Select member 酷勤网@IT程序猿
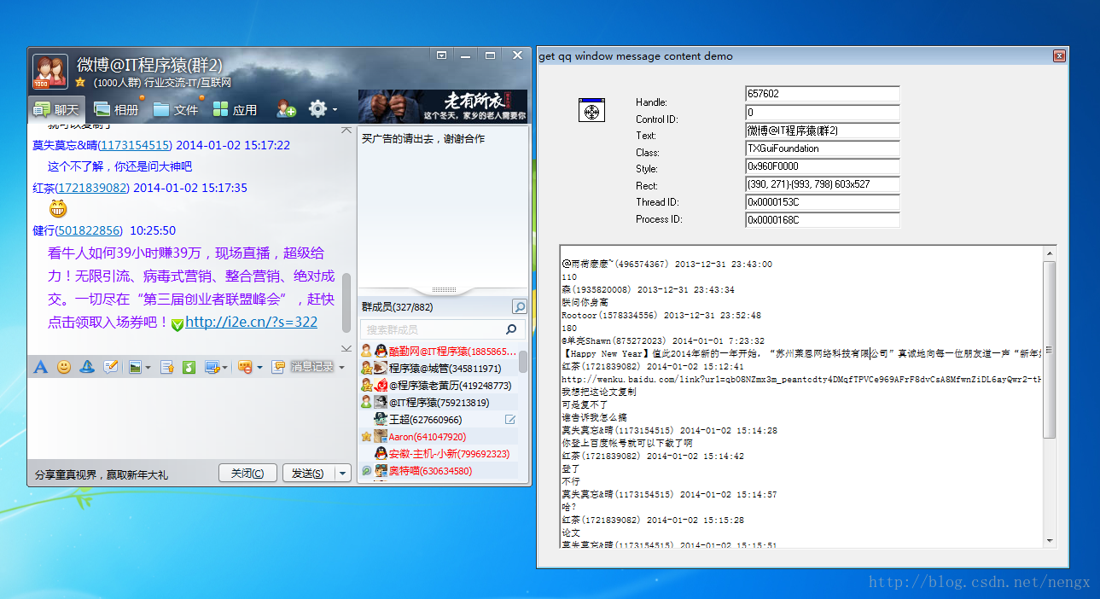The image size is (1100, 599). [x=439, y=351]
